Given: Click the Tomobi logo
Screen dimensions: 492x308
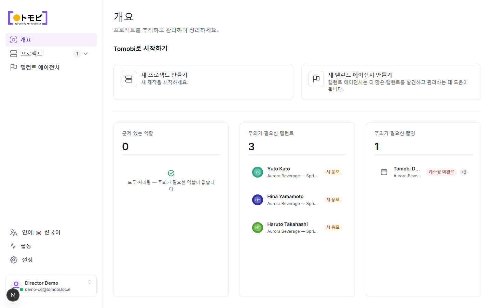Looking at the screenshot, I should pyautogui.click(x=28, y=18).
